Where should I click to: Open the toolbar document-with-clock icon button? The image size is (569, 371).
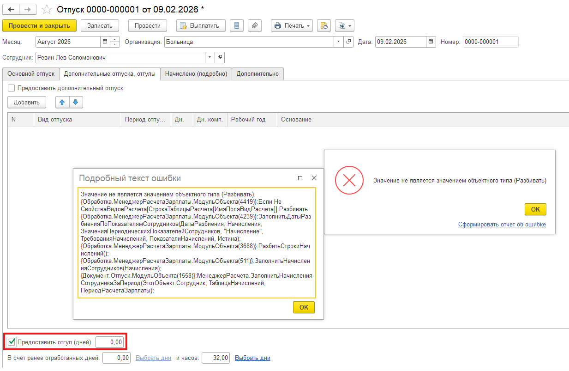point(324,25)
